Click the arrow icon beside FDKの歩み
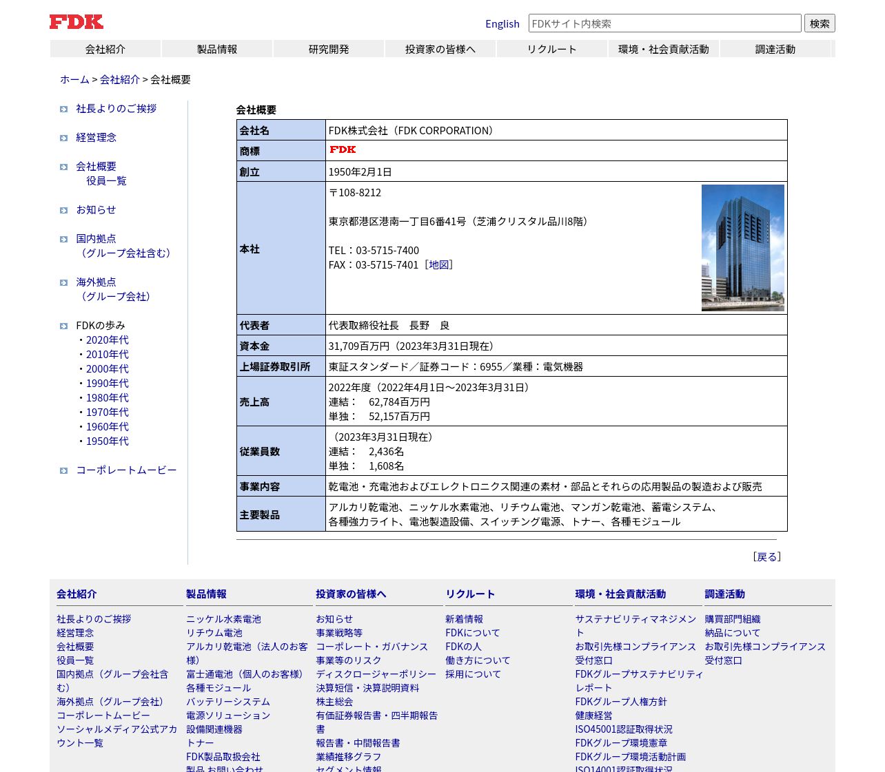Viewport: 885px width, 772px height. (63, 326)
